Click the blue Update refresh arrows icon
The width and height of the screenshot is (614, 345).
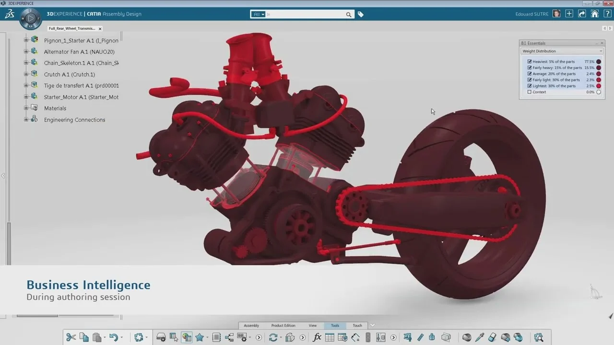point(273,337)
